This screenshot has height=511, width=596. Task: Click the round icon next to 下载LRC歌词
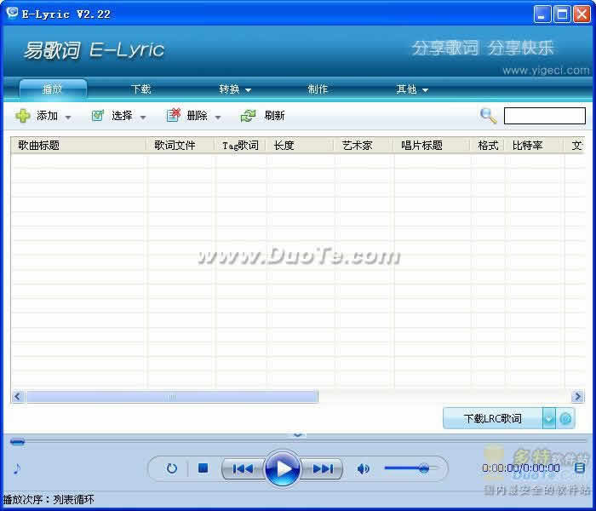click(565, 418)
